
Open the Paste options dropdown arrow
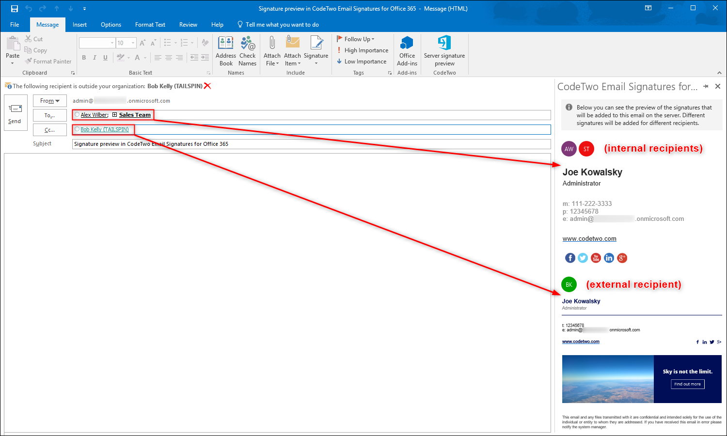click(x=13, y=63)
